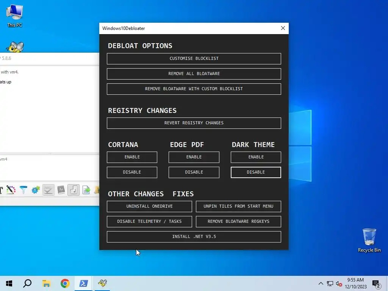Click Install .NET V3.5
Viewport: 388px width, 291px height.
(x=194, y=237)
